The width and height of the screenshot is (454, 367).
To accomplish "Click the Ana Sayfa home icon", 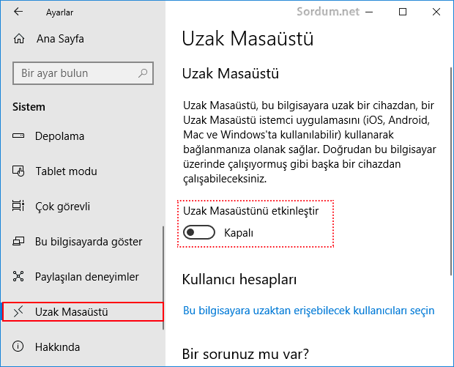I will (x=19, y=39).
